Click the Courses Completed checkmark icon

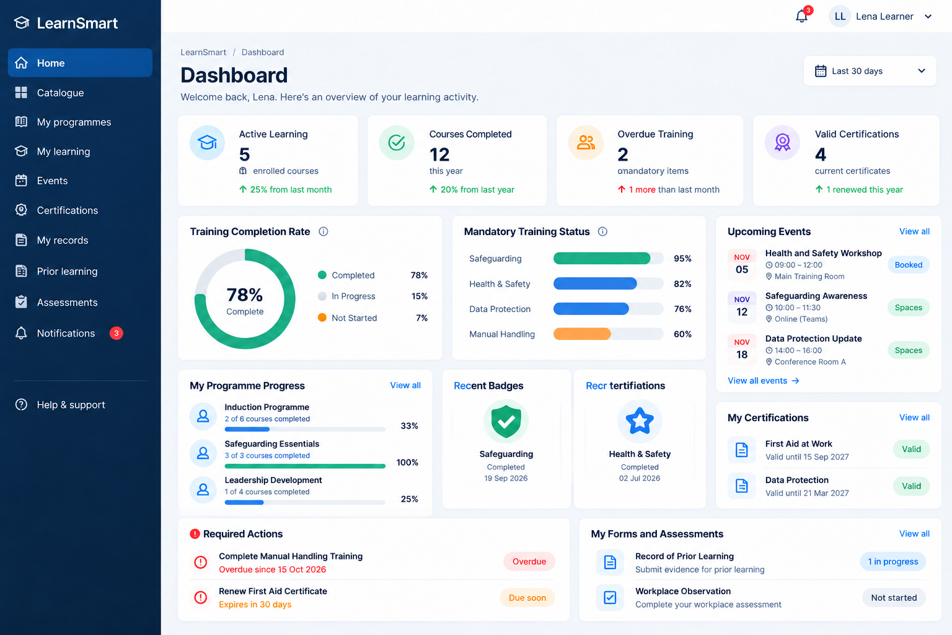(397, 143)
